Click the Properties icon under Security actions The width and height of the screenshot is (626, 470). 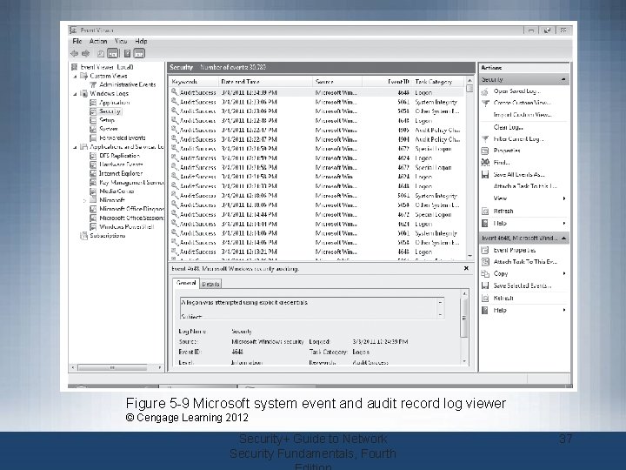tap(485, 151)
